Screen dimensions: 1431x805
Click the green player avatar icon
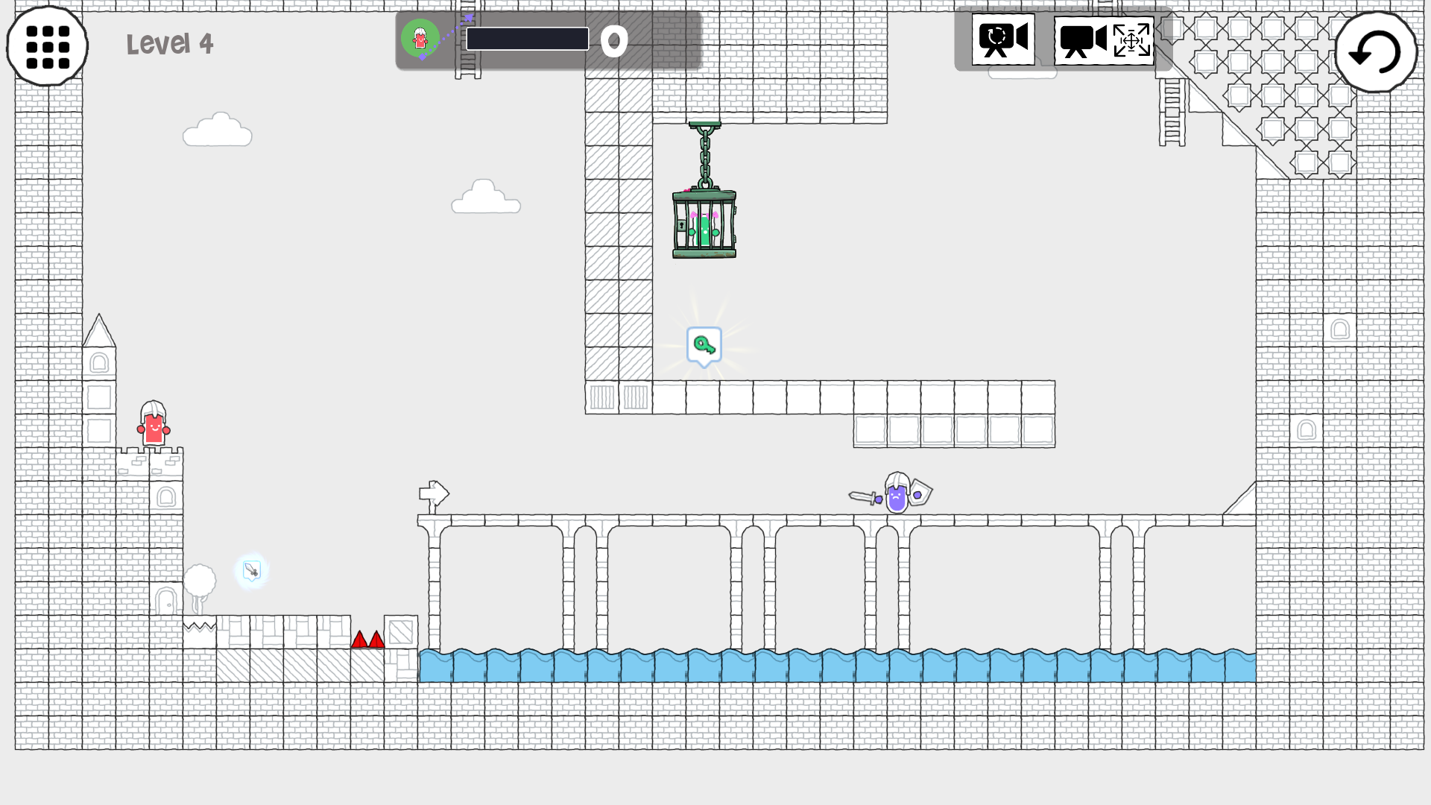(x=420, y=37)
